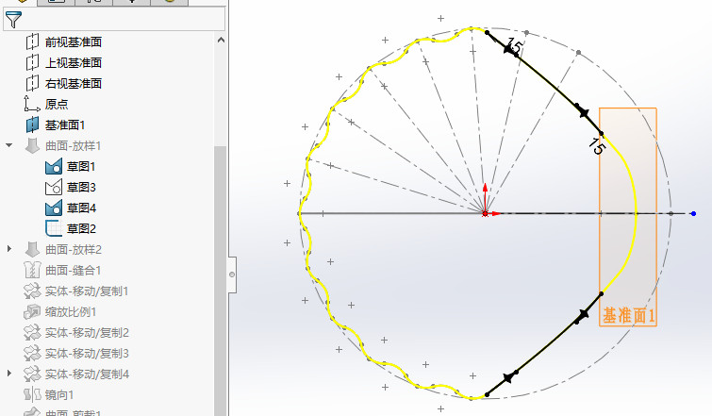
Task: Click the 基准面1 plane icon in tree
Action: coord(32,125)
